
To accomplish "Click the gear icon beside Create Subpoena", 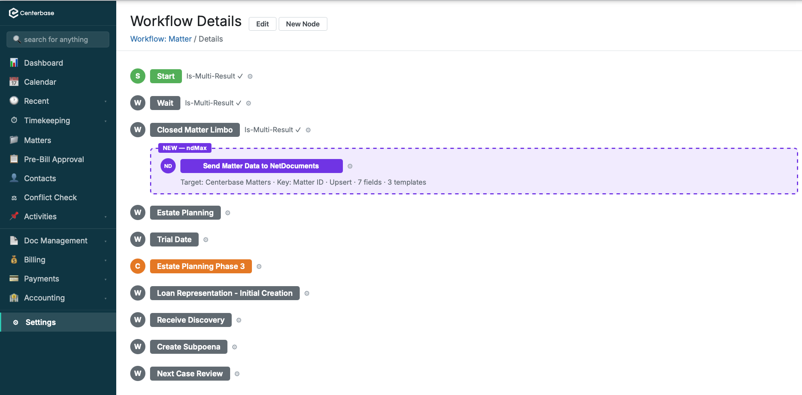I will click(234, 347).
